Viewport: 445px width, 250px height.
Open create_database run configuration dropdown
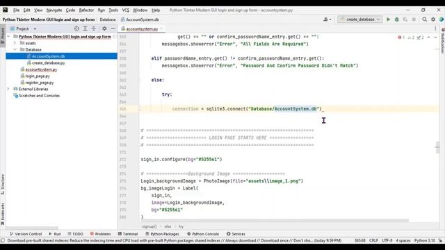click(x=359, y=19)
